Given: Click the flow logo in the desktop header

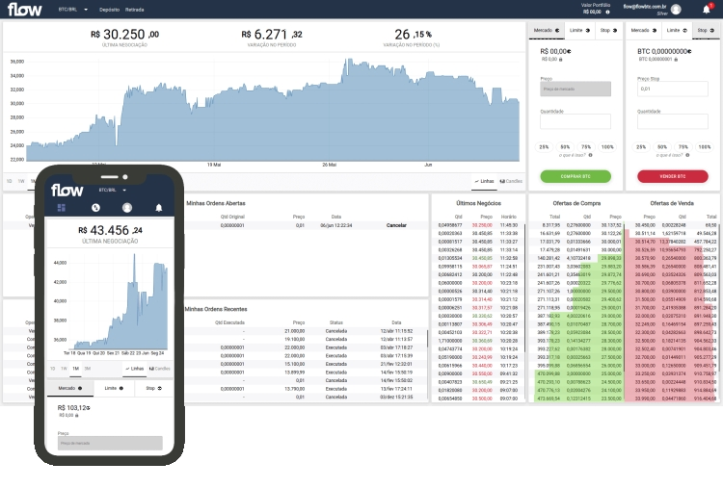Looking at the screenshot, I should (24, 10).
